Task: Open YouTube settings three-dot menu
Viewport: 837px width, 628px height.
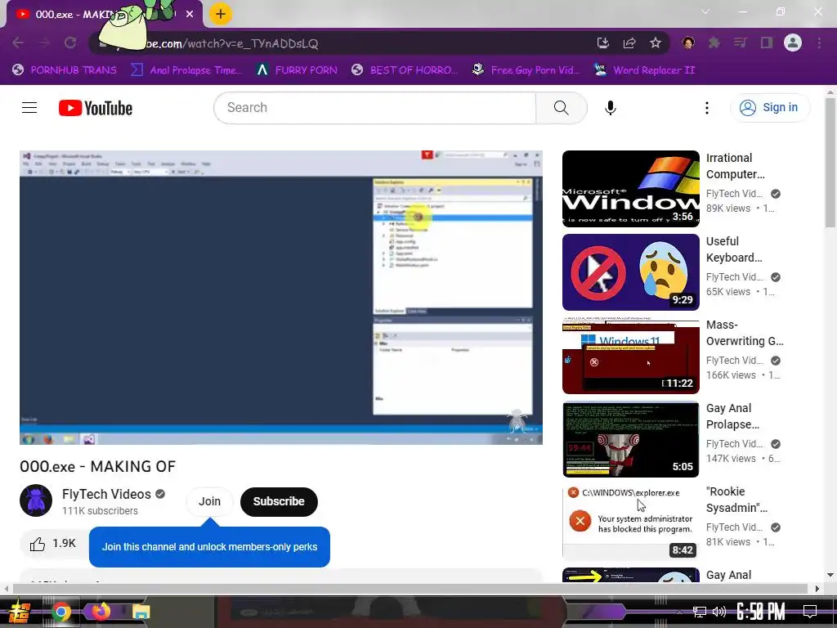Action: (707, 108)
